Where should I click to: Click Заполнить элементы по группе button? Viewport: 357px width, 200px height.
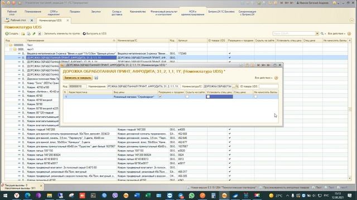pos(62,33)
